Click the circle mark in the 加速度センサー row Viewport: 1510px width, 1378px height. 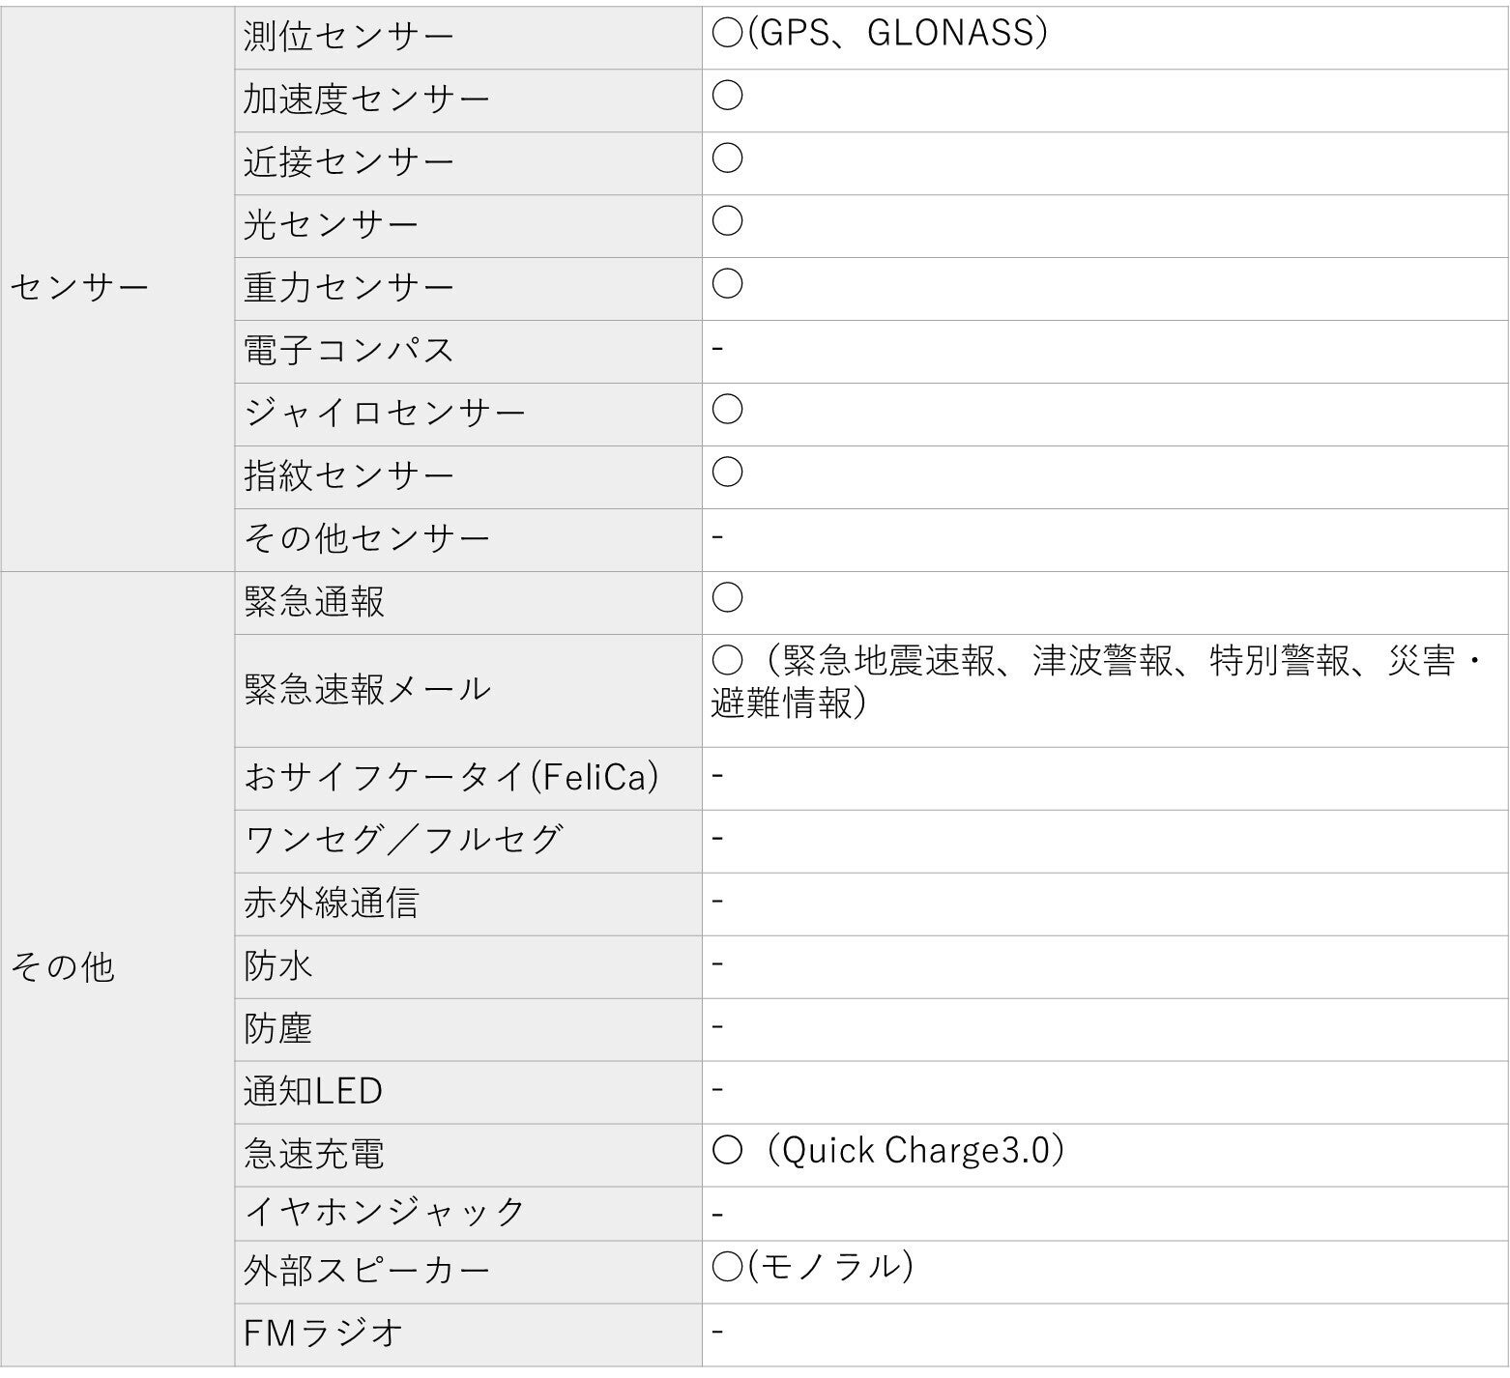pyautogui.click(x=727, y=96)
